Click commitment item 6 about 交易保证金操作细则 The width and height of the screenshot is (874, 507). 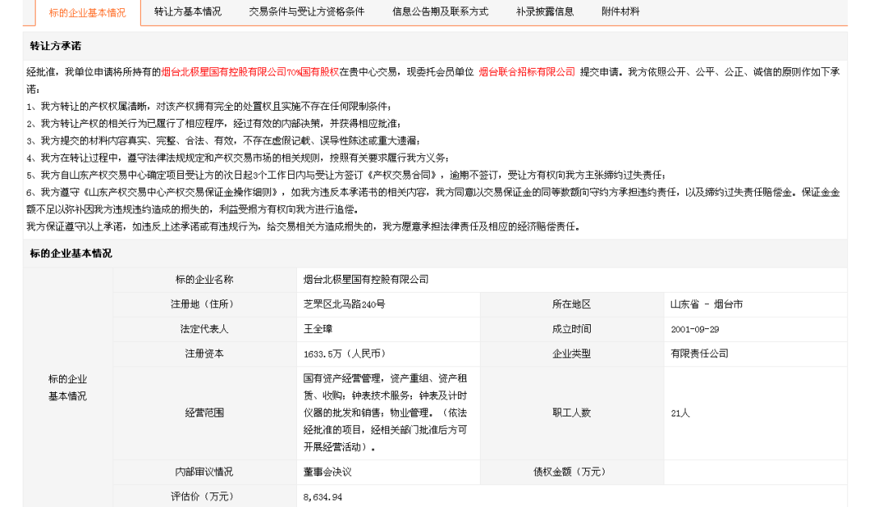[433, 201]
